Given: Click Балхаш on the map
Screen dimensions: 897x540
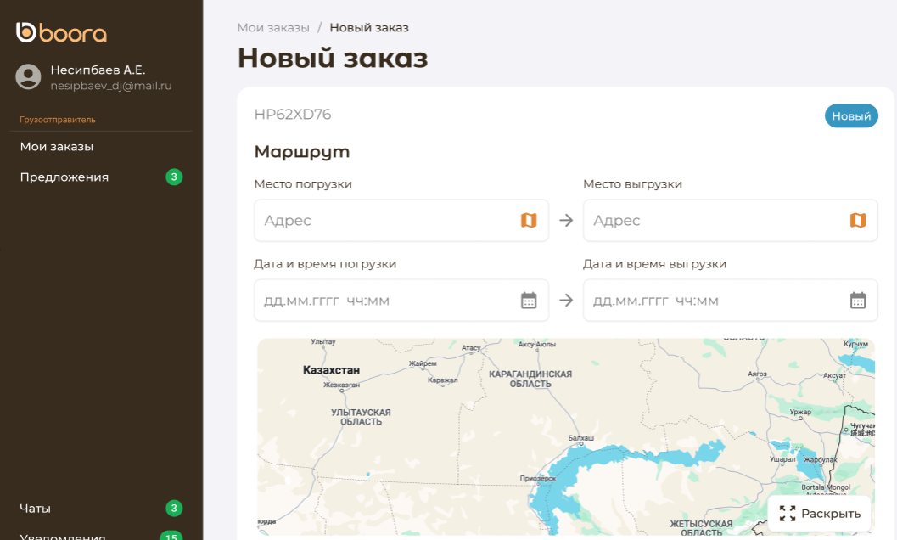Looking at the screenshot, I should tap(580, 439).
